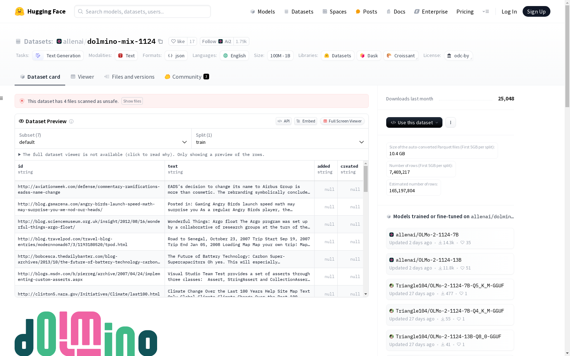Screen dimensions: 570x356
Task: Open the Files and versions tab
Action: 129,77
